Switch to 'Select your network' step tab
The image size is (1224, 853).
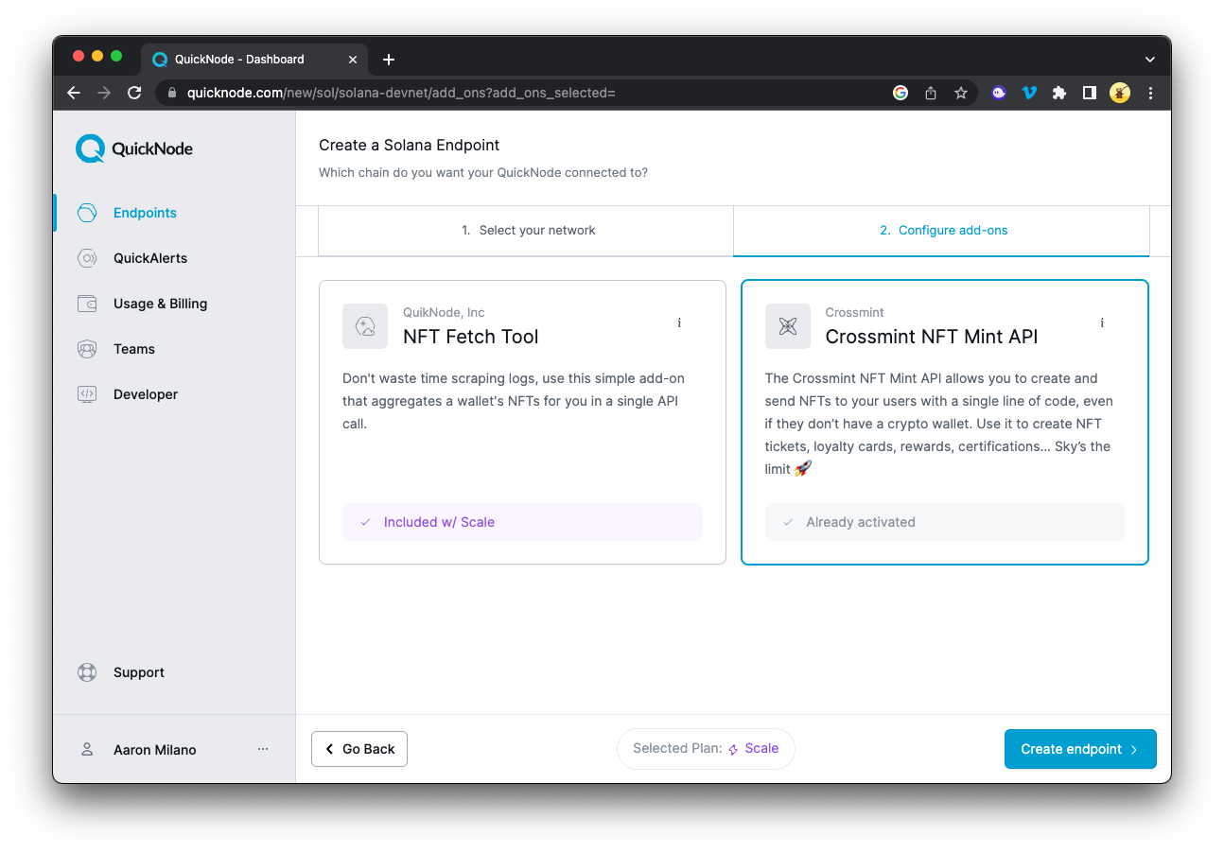coord(526,231)
